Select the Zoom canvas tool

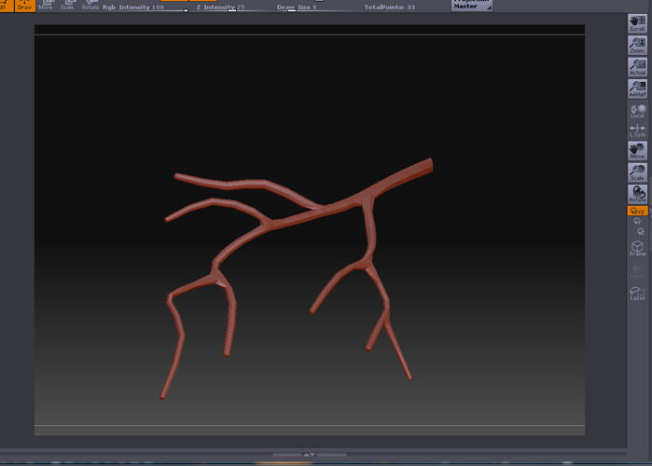pyautogui.click(x=637, y=45)
